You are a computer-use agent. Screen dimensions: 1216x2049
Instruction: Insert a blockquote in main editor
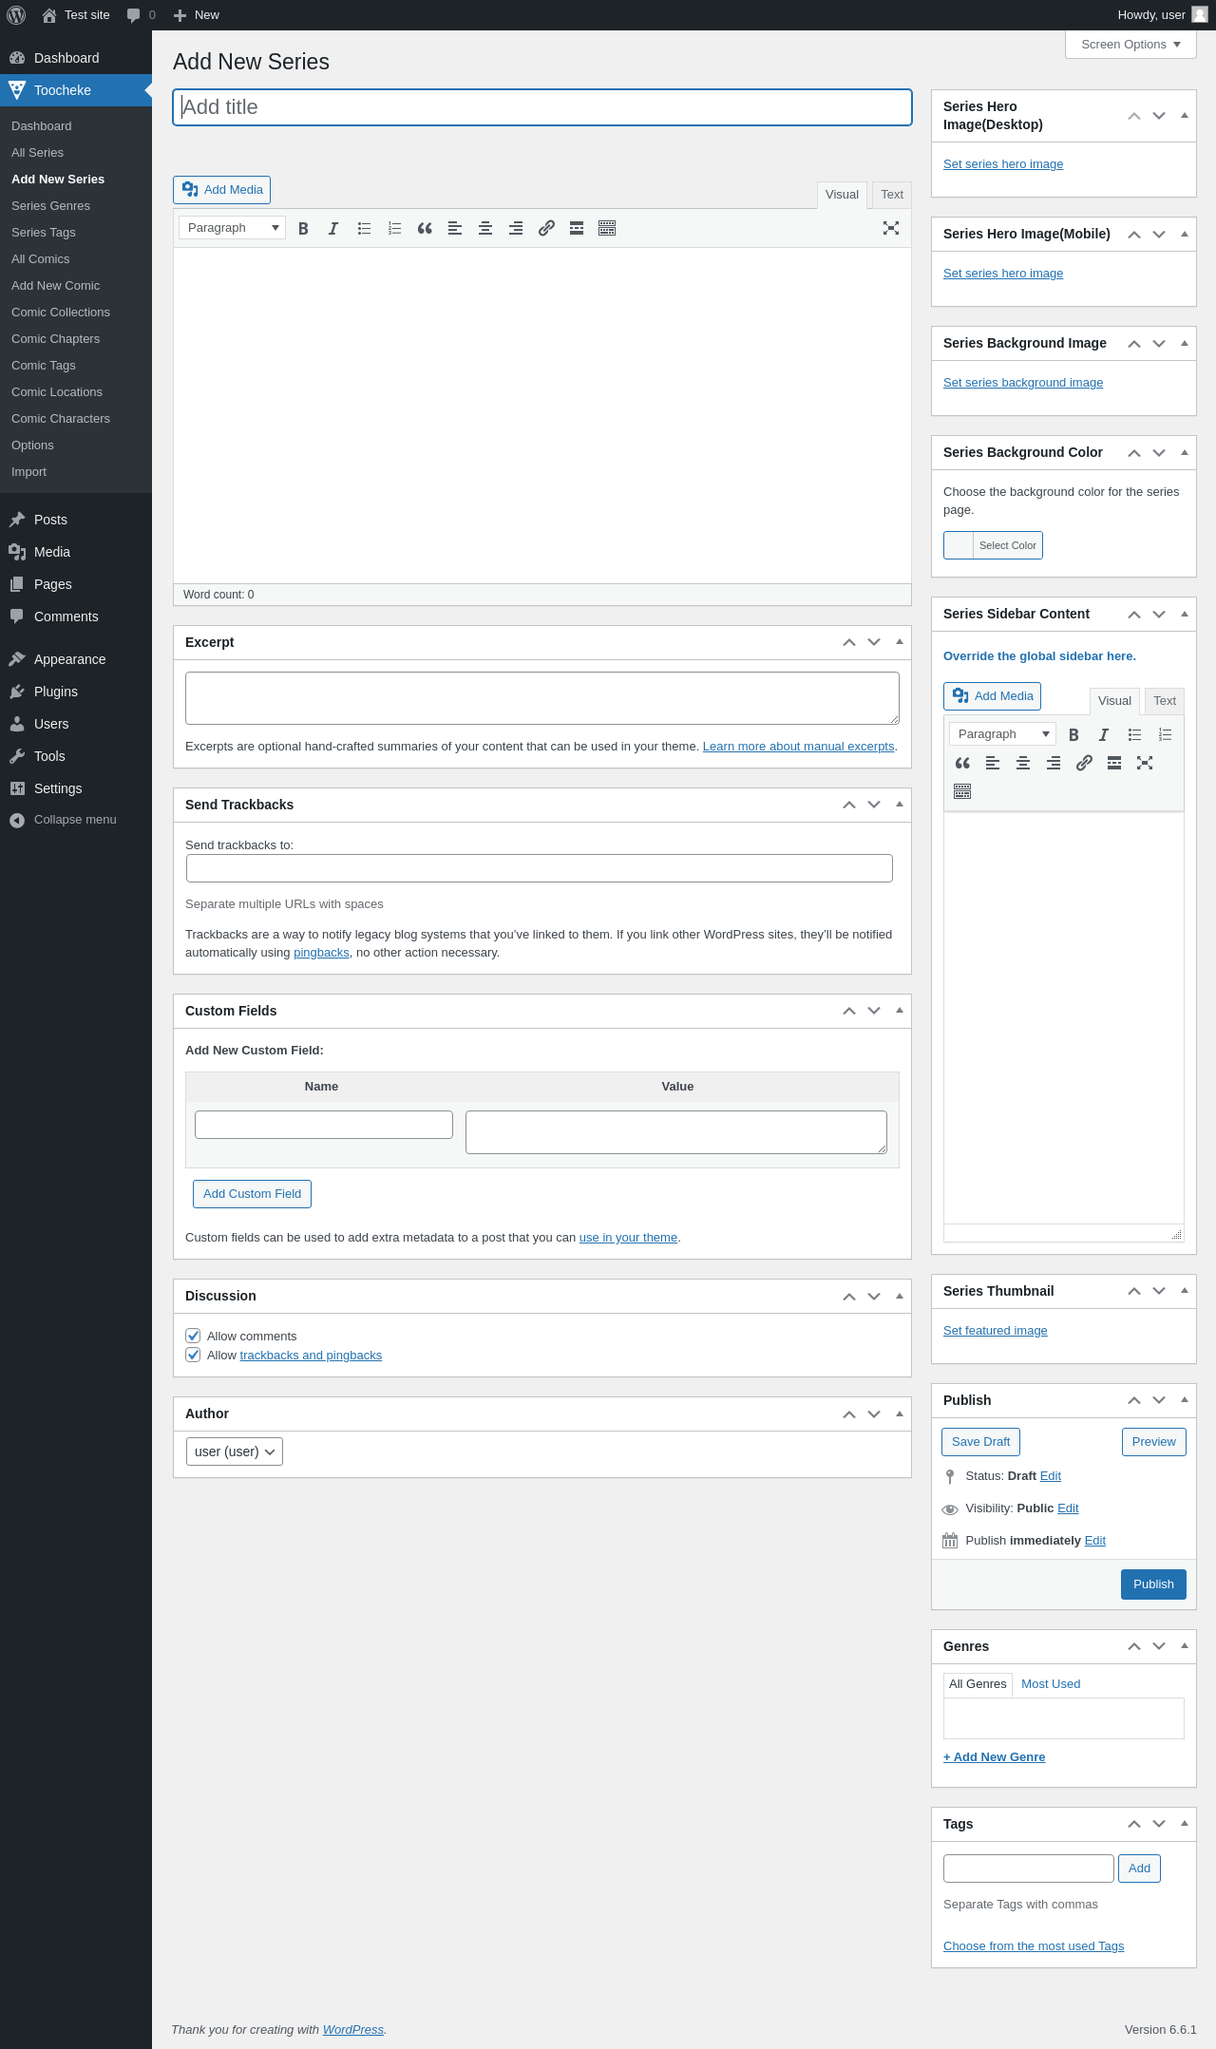pyautogui.click(x=425, y=228)
